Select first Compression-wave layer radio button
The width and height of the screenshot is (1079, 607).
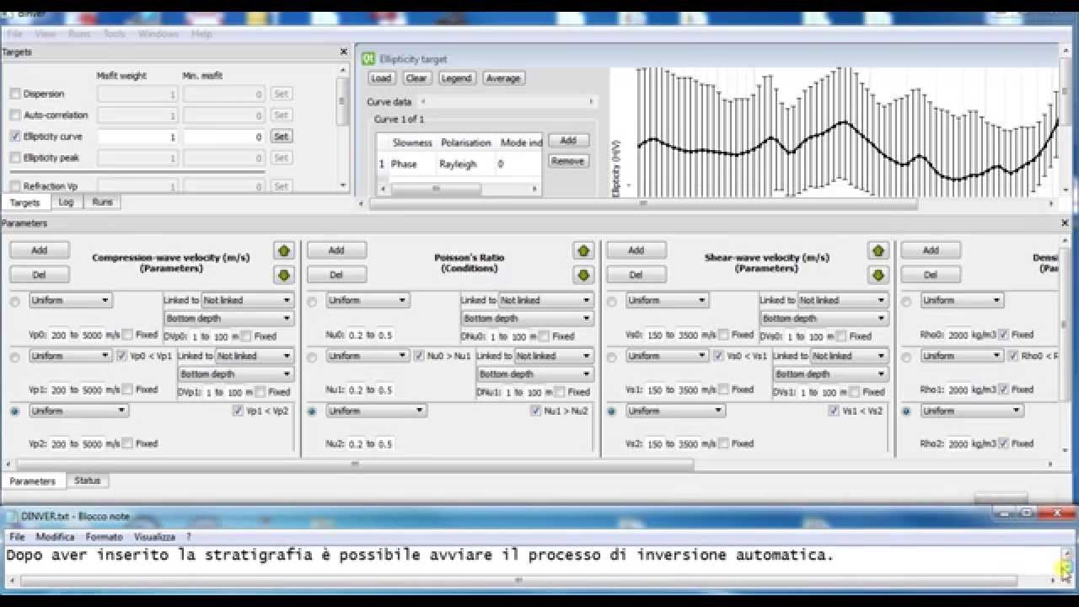coord(15,301)
